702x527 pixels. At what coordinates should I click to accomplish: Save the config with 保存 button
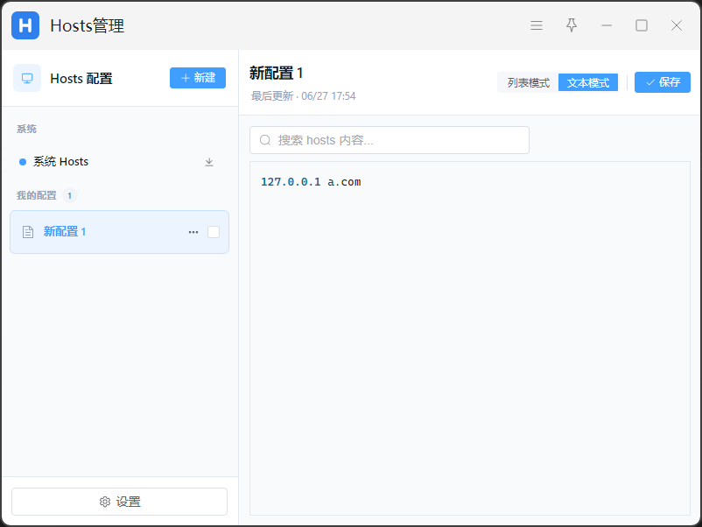[x=662, y=82]
